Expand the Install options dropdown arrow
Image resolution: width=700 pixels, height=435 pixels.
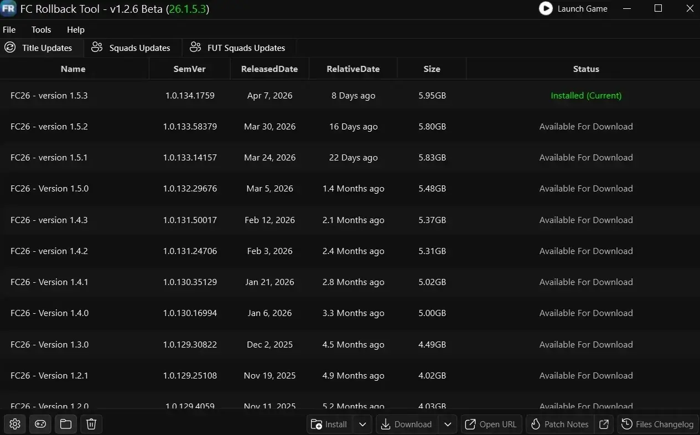362,424
